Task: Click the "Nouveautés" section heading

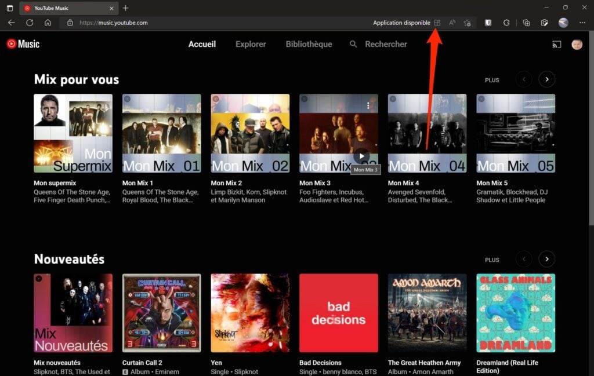Action: (x=70, y=259)
